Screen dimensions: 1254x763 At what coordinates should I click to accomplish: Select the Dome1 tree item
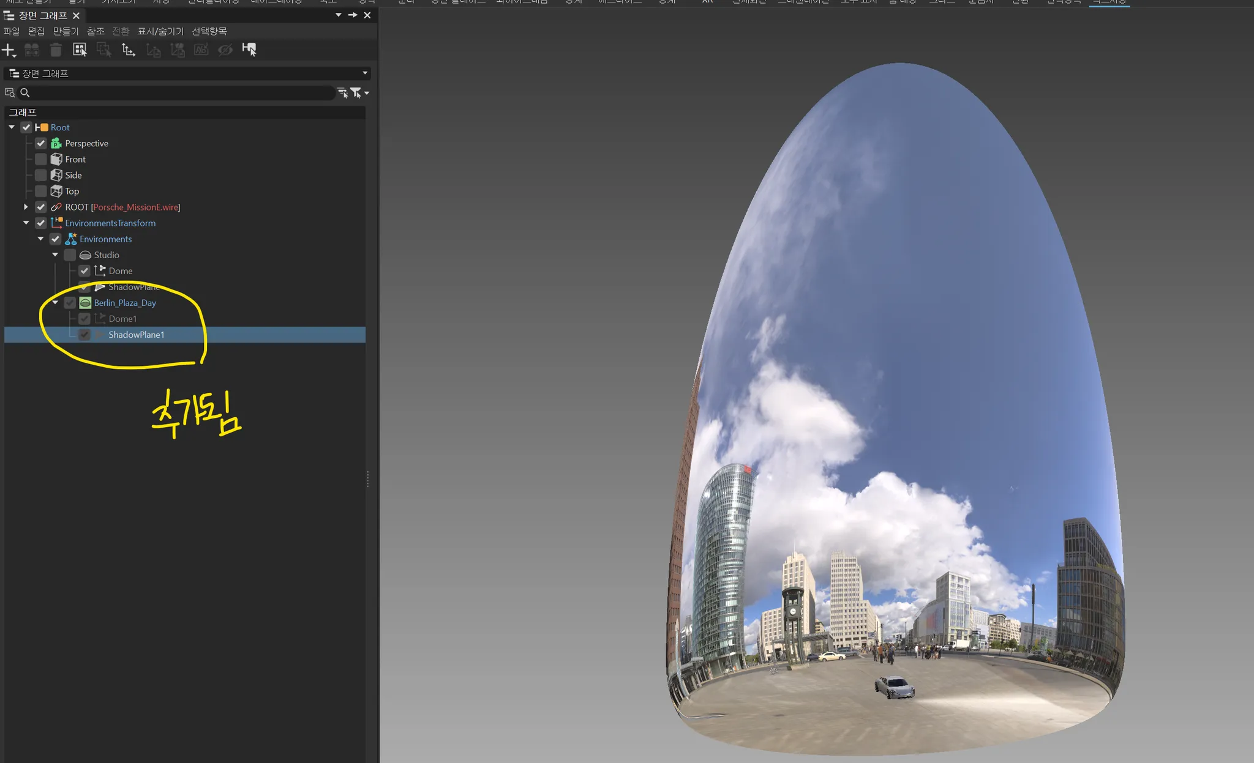pyautogui.click(x=122, y=319)
